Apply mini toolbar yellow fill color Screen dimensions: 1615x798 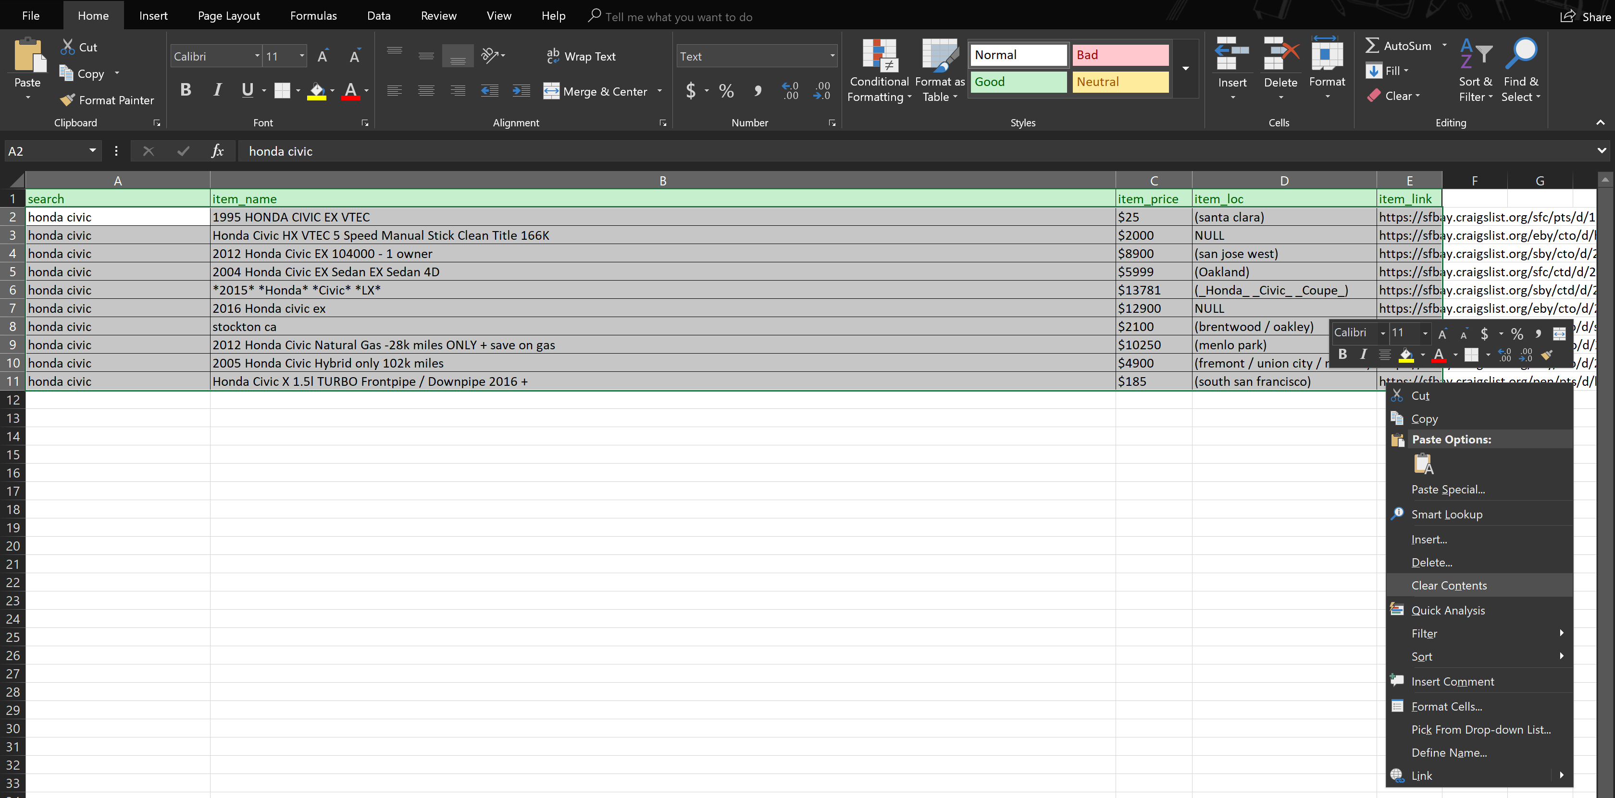click(1406, 355)
